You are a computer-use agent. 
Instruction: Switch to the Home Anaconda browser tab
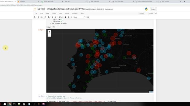point(52,2)
